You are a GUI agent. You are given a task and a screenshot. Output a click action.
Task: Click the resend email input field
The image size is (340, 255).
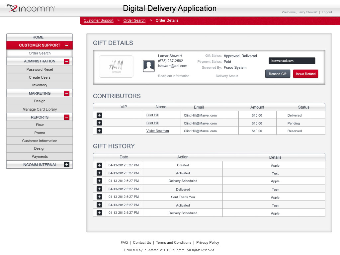(292, 61)
